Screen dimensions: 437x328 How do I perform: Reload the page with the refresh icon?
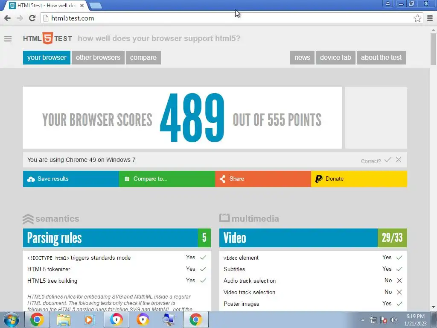point(32,18)
